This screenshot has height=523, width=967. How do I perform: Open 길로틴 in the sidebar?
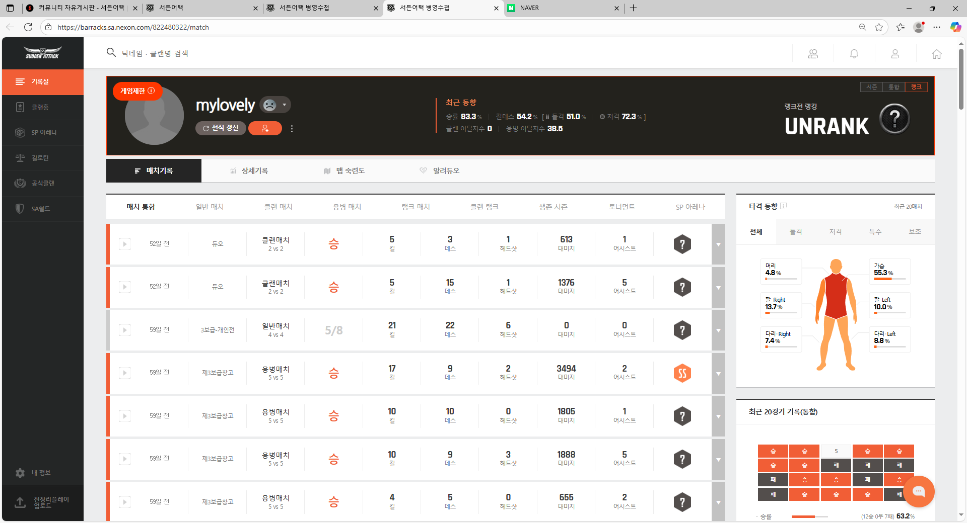coord(40,158)
